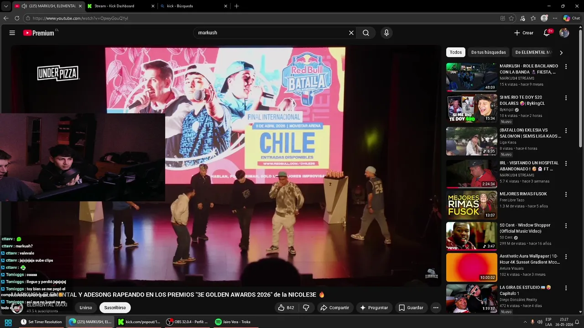Like the video with 842 likes

(286, 307)
